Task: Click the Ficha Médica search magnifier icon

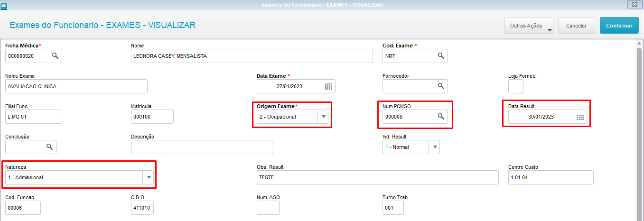Action: point(55,56)
